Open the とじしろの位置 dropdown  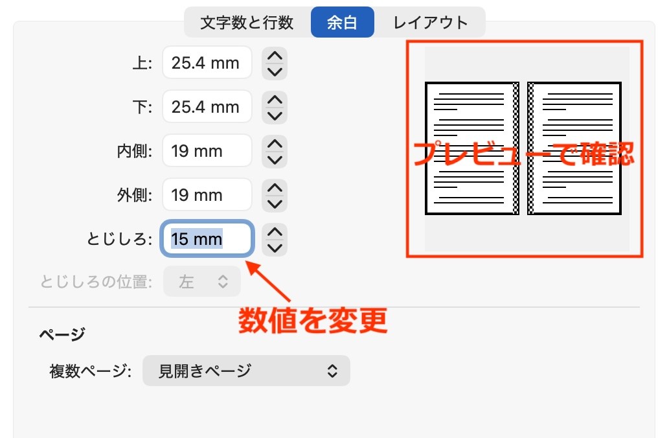[x=202, y=281]
